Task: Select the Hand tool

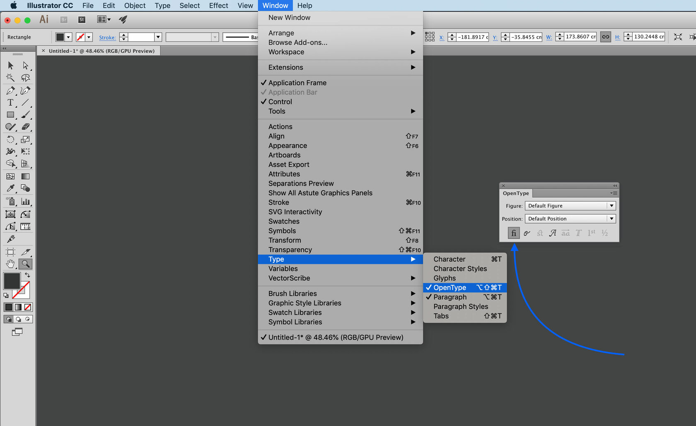Action: (x=11, y=264)
